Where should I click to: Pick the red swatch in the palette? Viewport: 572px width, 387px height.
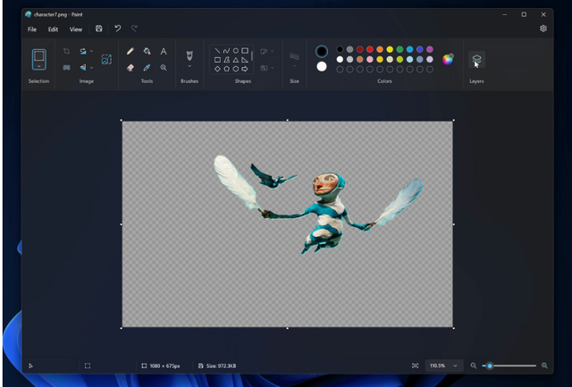click(370, 49)
